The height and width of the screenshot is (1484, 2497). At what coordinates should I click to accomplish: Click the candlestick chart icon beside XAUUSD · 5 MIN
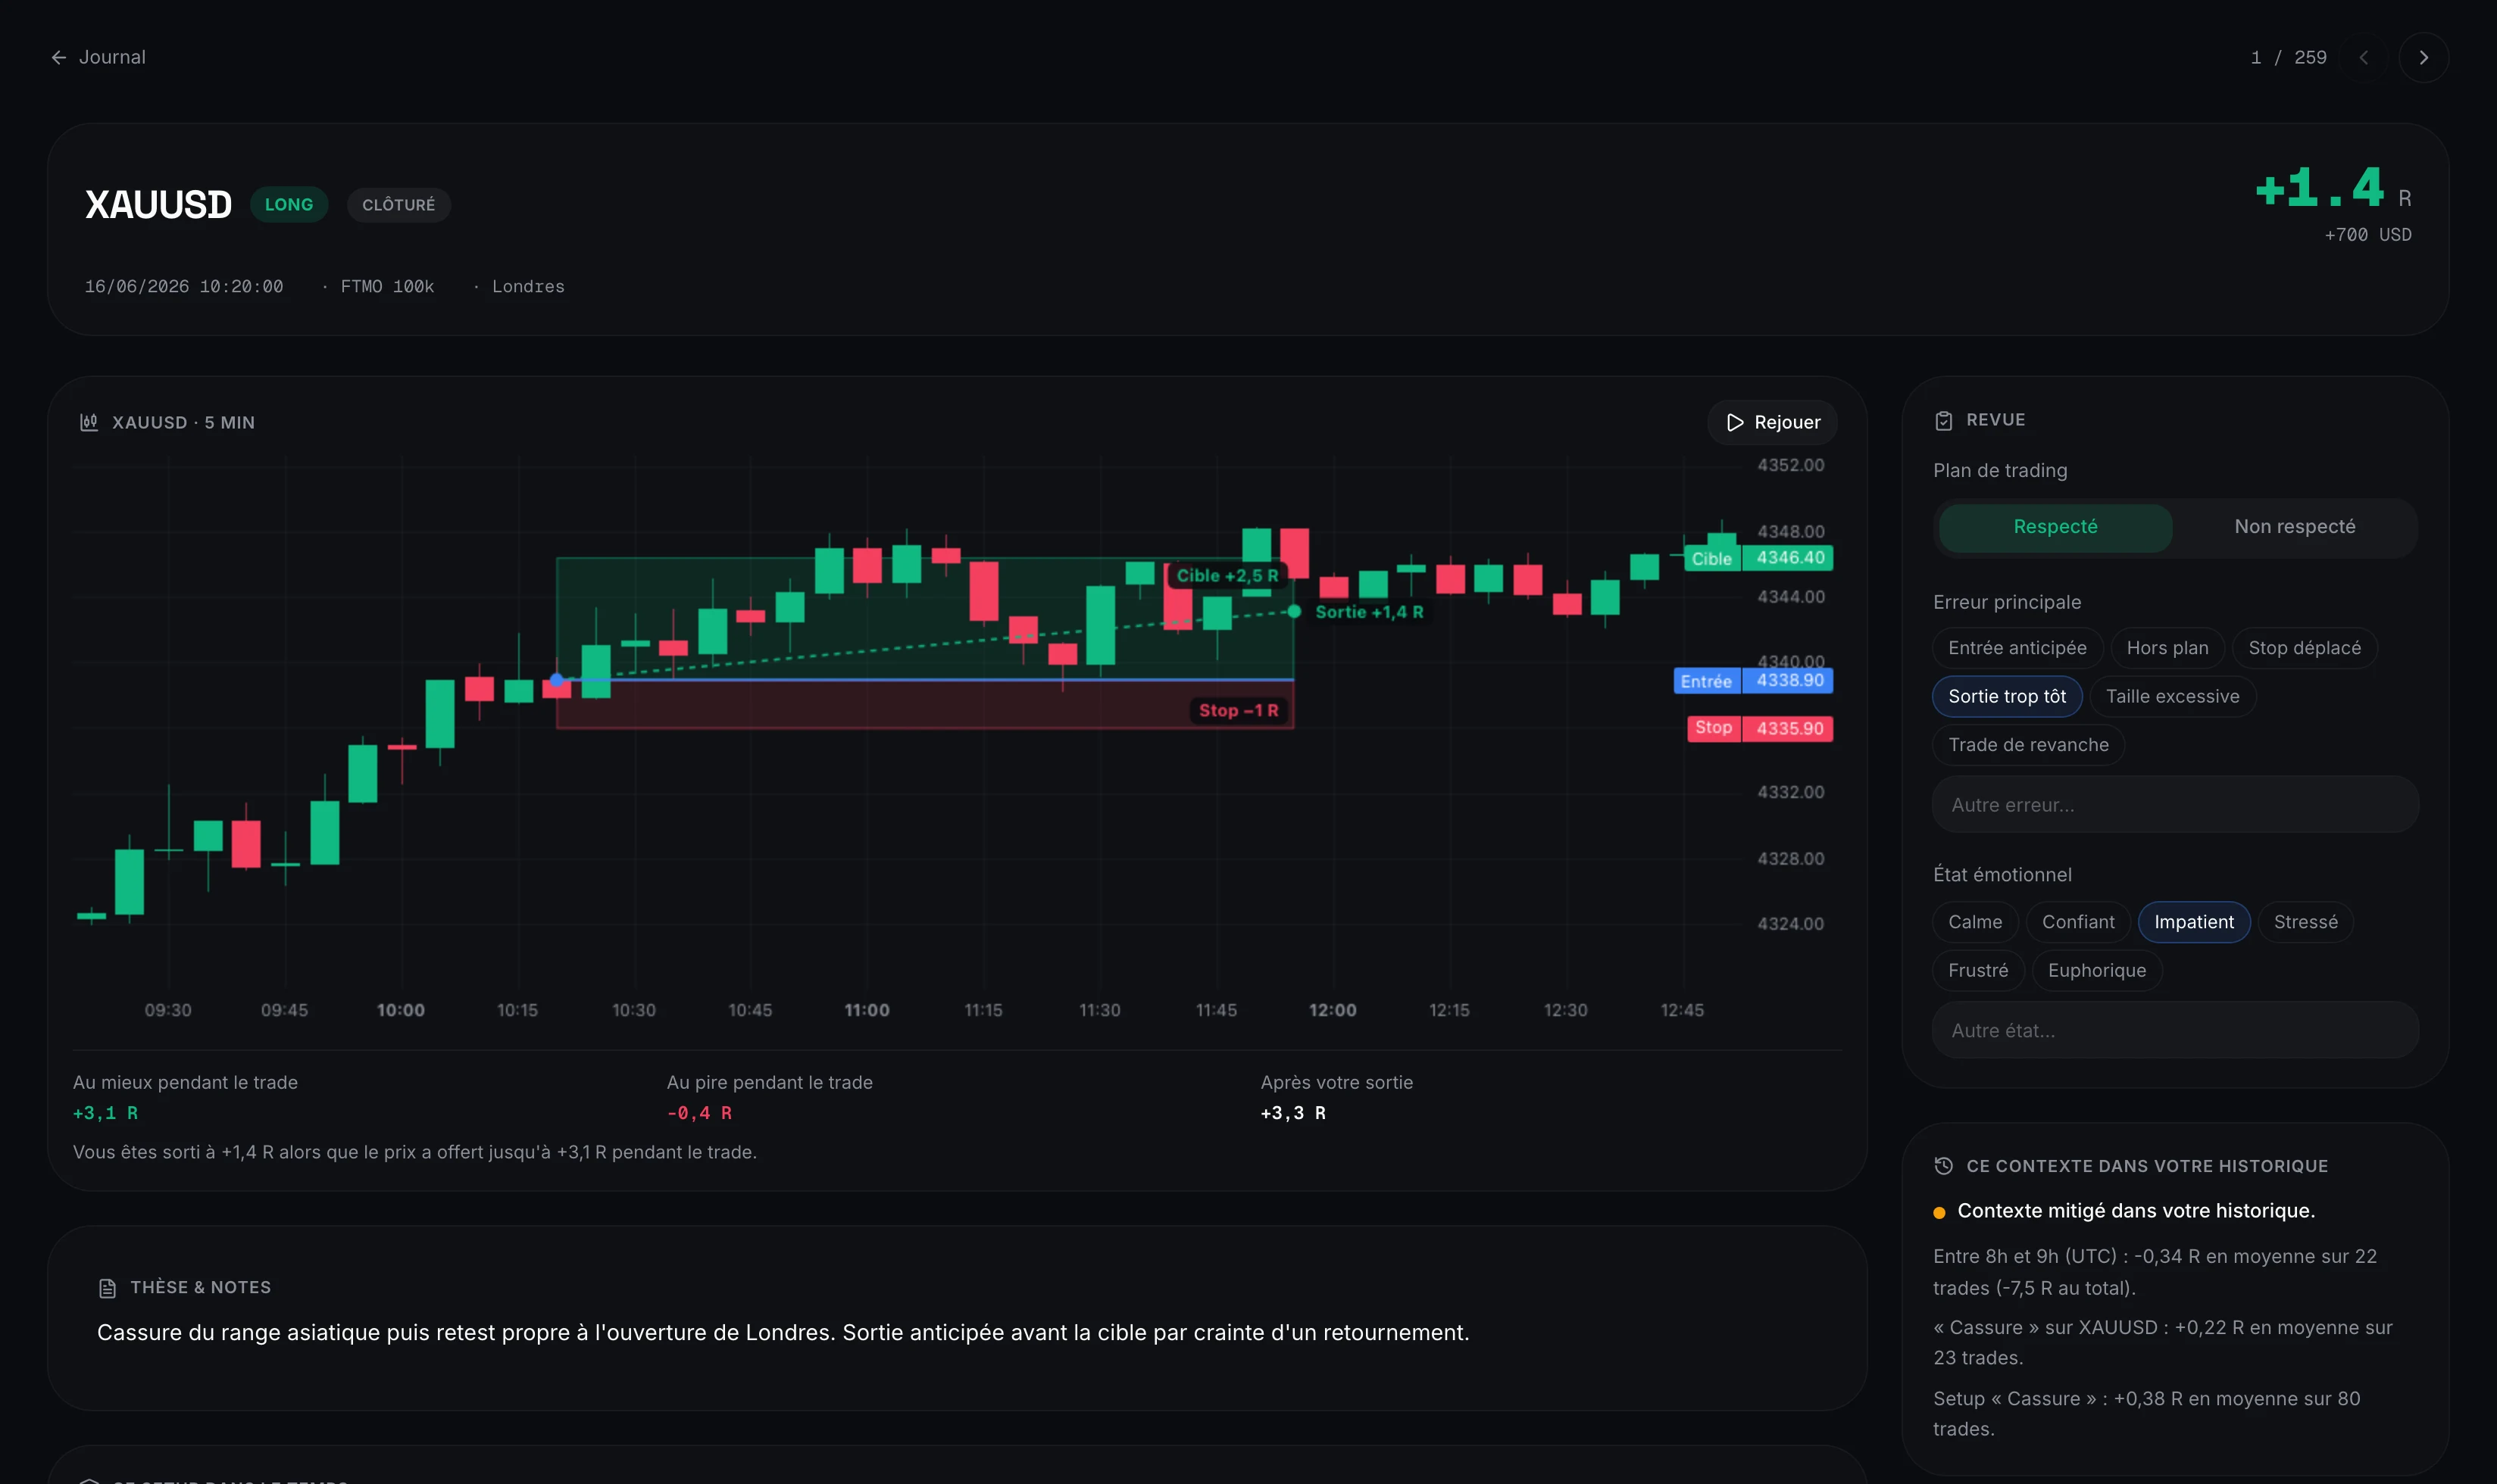[x=89, y=422]
